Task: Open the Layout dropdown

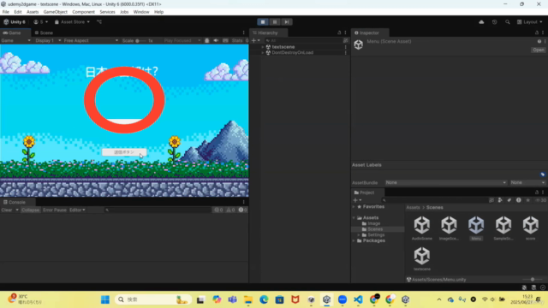Action: coord(530,22)
